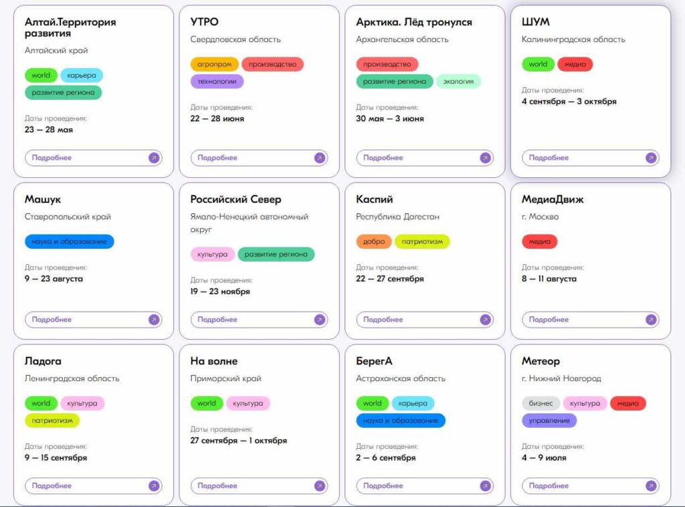Open Подробнее for Российский Север

[x=217, y=320]
